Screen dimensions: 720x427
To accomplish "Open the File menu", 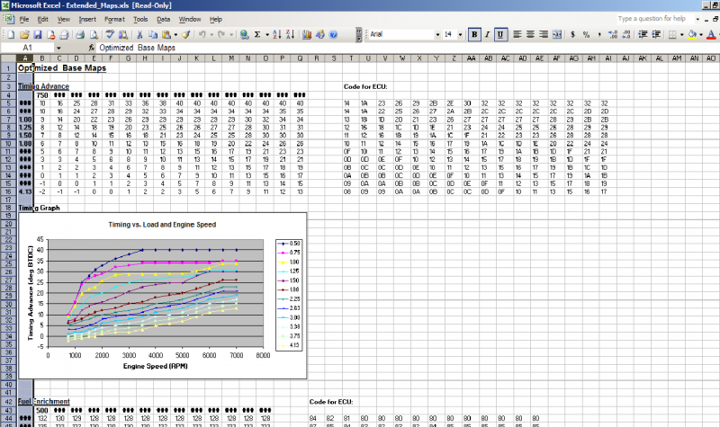I will pos(24,19).
